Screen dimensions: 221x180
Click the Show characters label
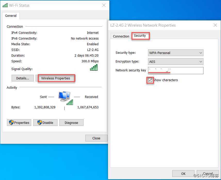pos(166,80)
